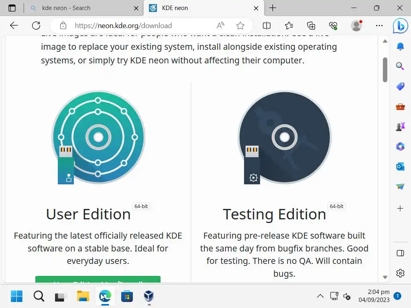Show hidden system tray icons
Screen dimensions: 411x308
coord(320,296)
